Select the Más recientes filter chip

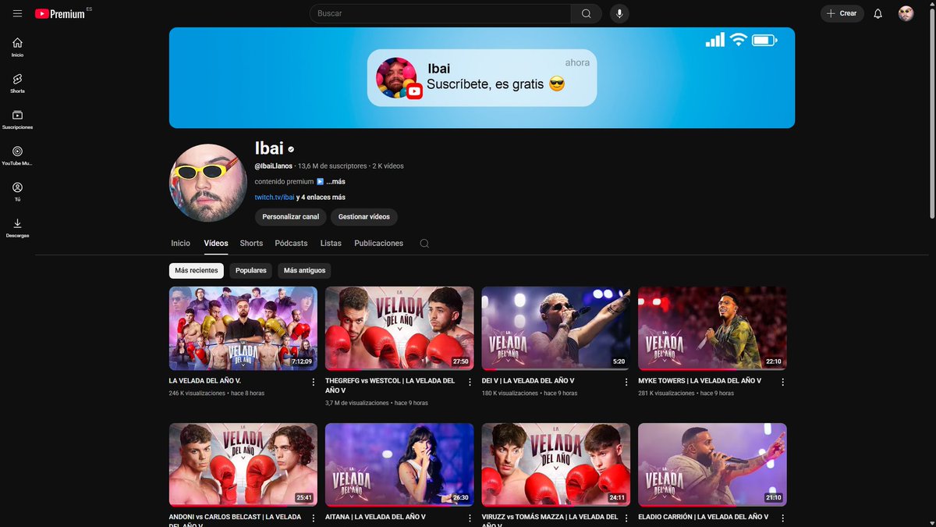(x=197, y=271)
